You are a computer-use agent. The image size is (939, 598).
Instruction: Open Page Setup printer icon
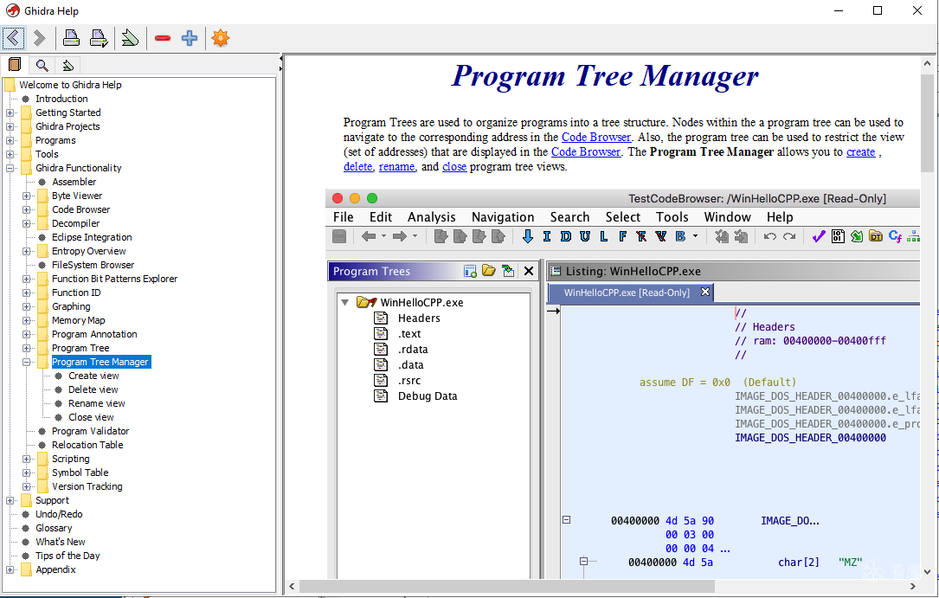[99, 38]
